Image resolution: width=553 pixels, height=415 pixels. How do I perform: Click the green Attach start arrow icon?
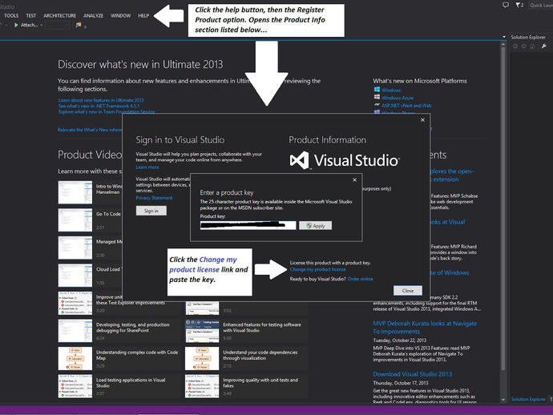tap(16, 25)
